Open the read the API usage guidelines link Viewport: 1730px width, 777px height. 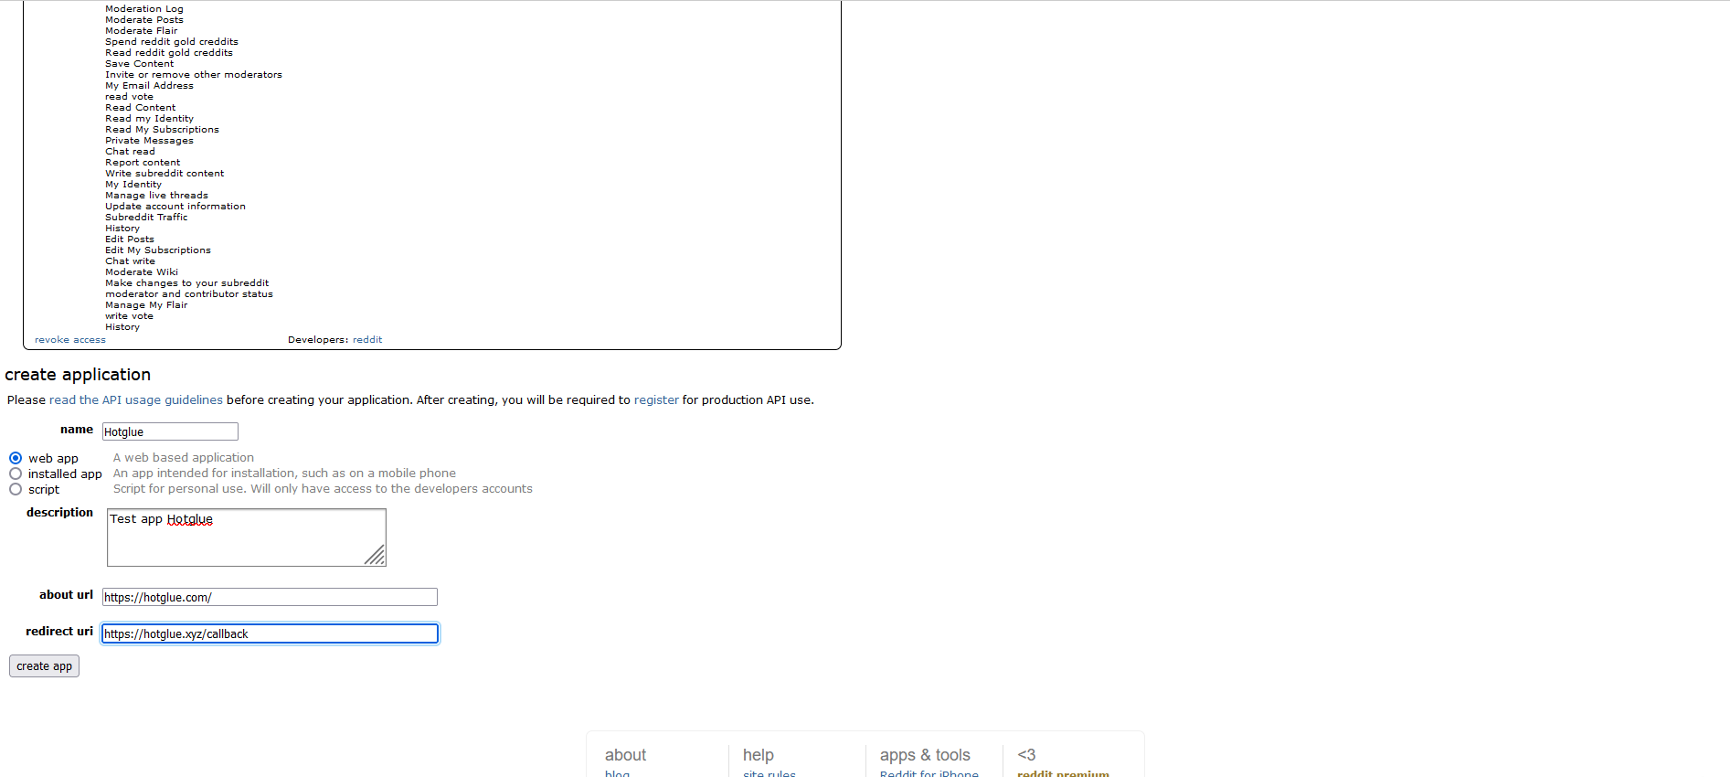tap(136, 399)
